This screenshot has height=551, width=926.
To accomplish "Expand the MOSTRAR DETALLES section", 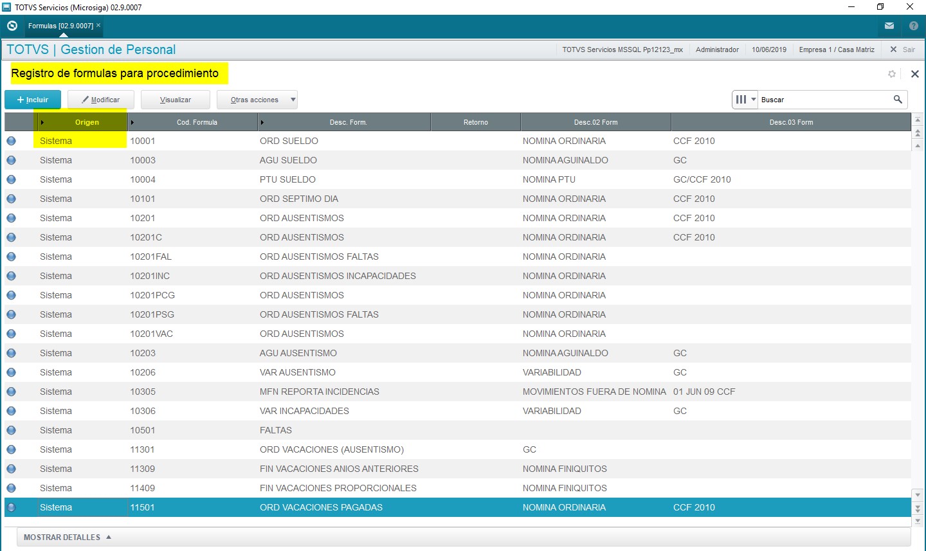I will click(68, 537).
